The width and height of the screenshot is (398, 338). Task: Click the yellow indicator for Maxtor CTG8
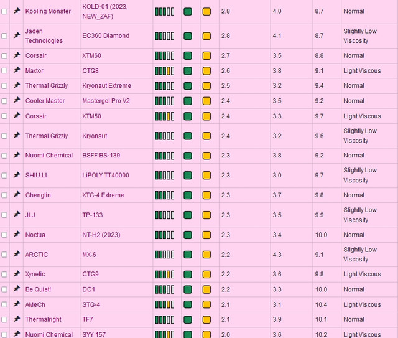(206, 71)
